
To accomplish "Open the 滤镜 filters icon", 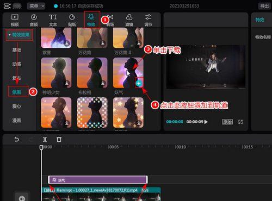I will coord(129,17).
